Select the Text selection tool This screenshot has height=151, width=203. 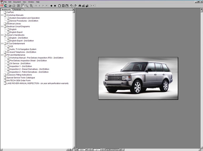[31, 6]
